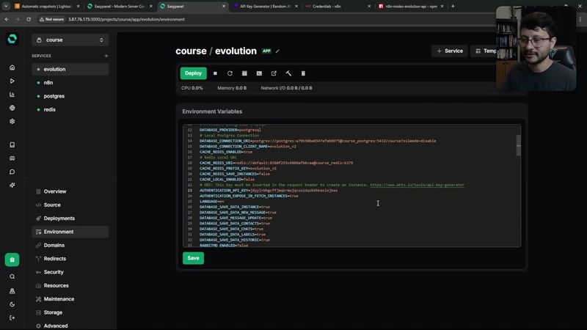Open the home dashboard icon in sidebar
This screenshot has height=330, width=587.
pyautogui.click(x=12, y=67)
